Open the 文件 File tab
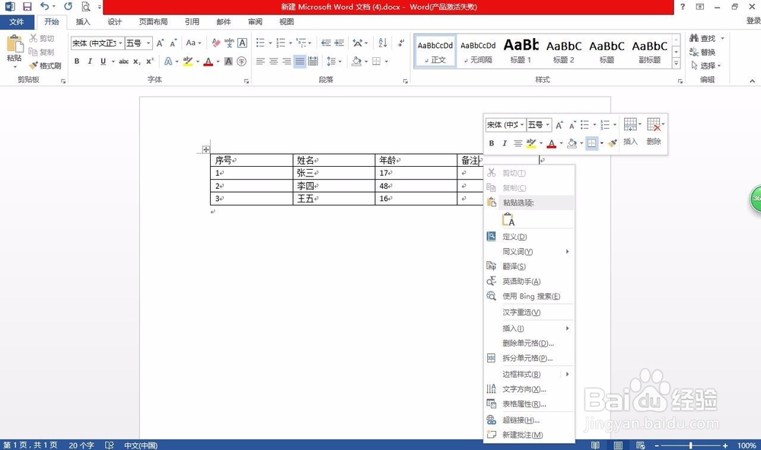Image resolution: width=761 pixels, height=450 pixels. 17,22
